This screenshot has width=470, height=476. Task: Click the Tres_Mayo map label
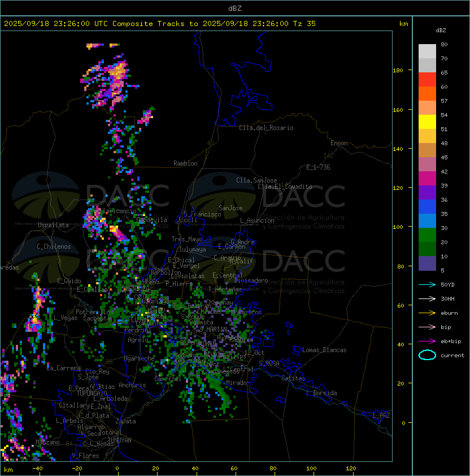pyautogui.click(x=186, y=239)
